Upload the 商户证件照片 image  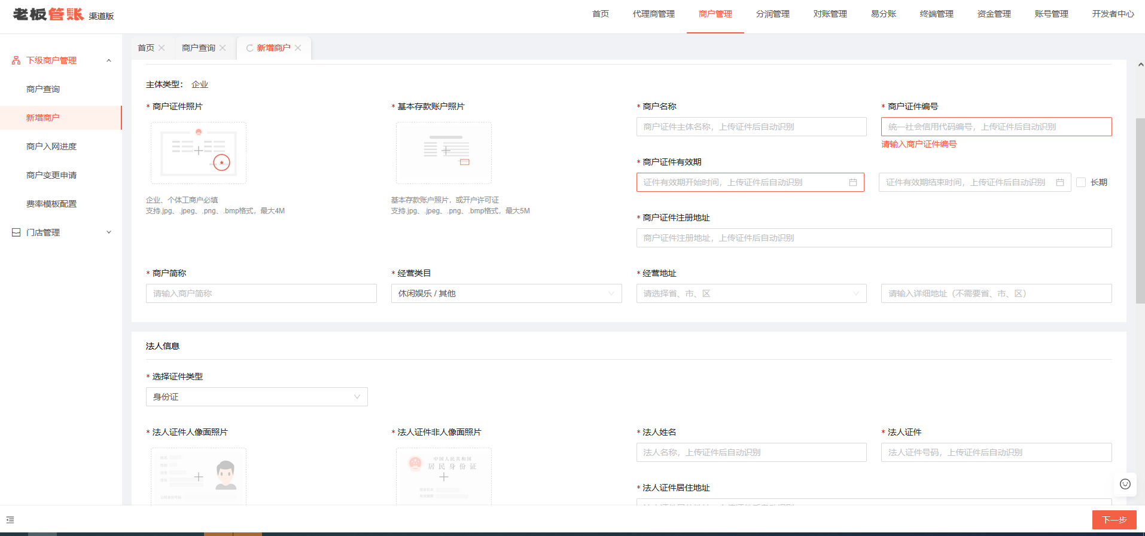199,153
